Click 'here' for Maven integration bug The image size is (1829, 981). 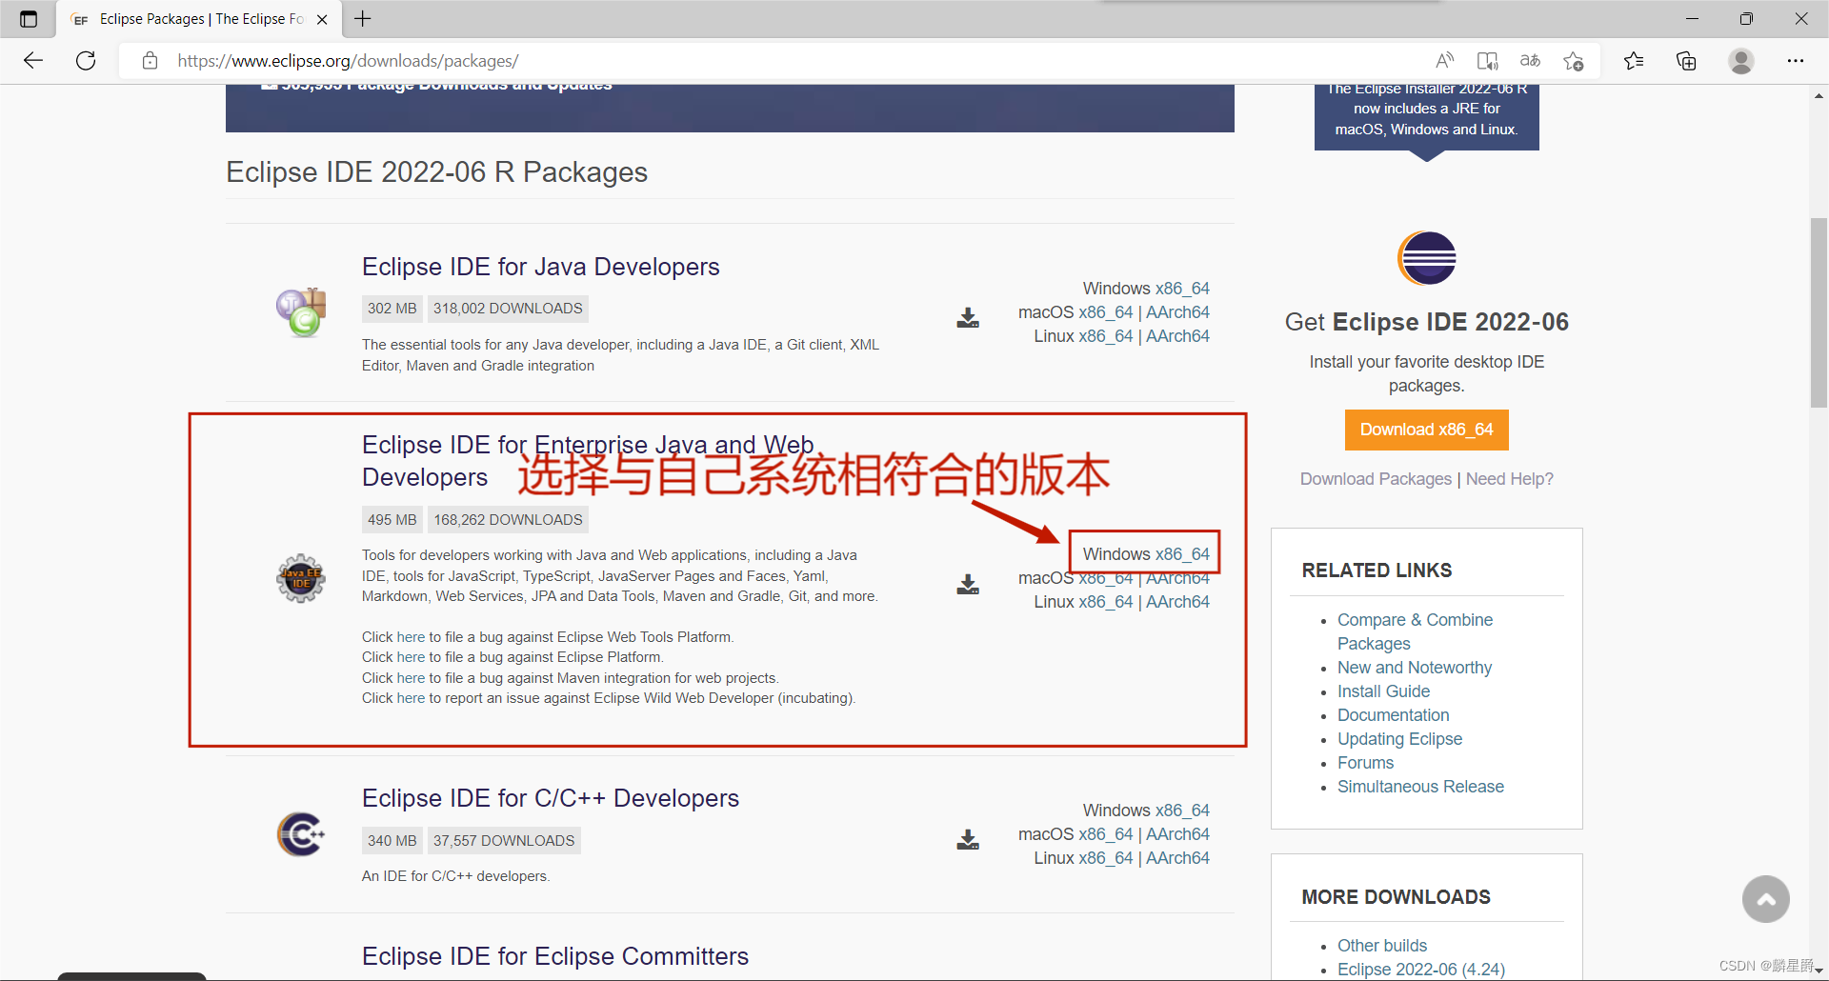(x=411, y=678)
